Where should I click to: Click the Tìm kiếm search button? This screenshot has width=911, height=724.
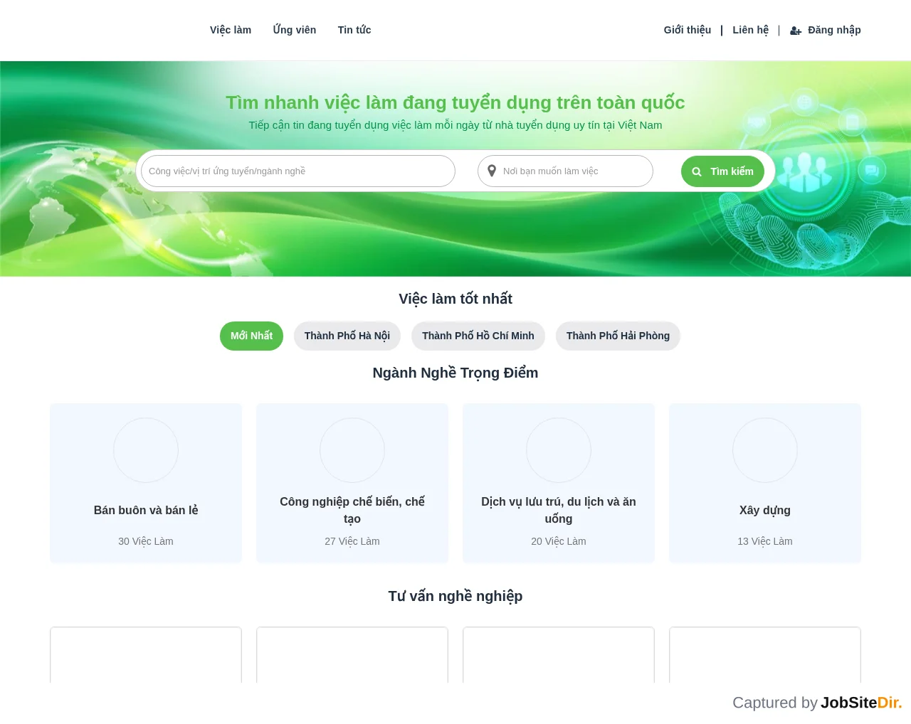point(722,171)
